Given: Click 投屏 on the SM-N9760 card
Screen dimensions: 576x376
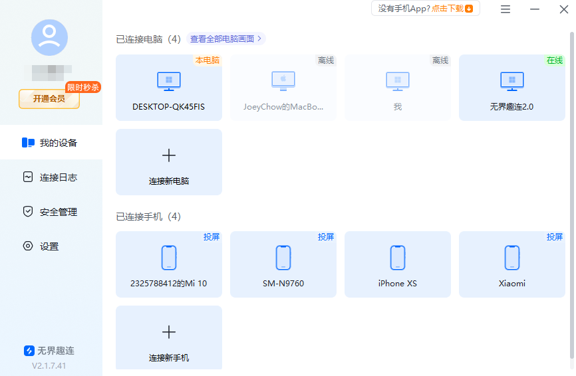Looking at the screenshot, I should [x=326, y=237].
